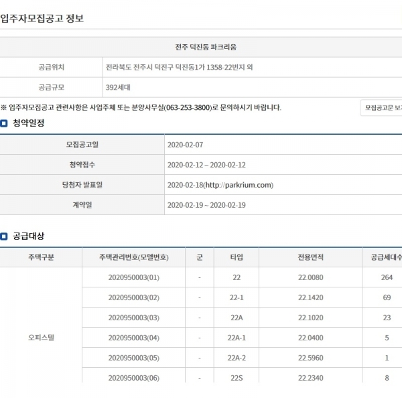Select the 공급대상 section title

28,236
